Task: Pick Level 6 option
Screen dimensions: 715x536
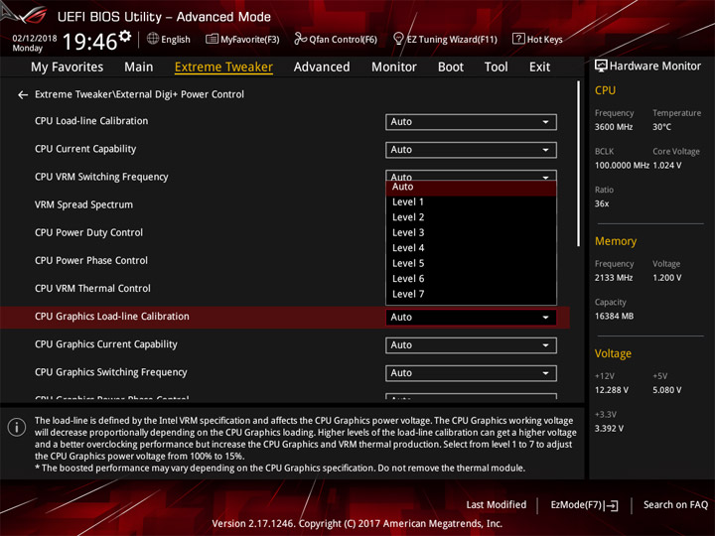Action: 471,279
